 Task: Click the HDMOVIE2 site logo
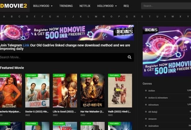pyautogui.click(x=14, y=6)
